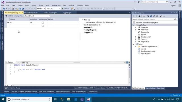The width and height of the screenshot is (182, 102).
Task: Click the New Project toolbar icon
Action: point(13,9)
